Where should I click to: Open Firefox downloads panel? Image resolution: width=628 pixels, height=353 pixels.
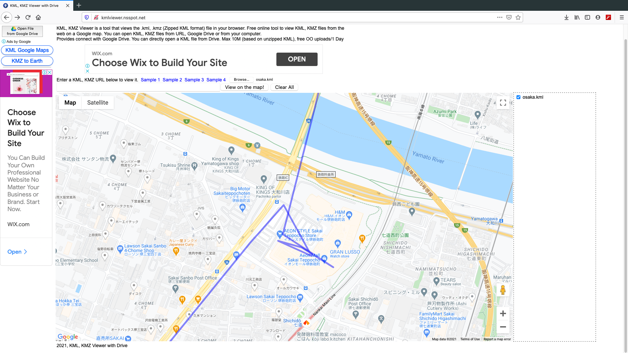566,17
